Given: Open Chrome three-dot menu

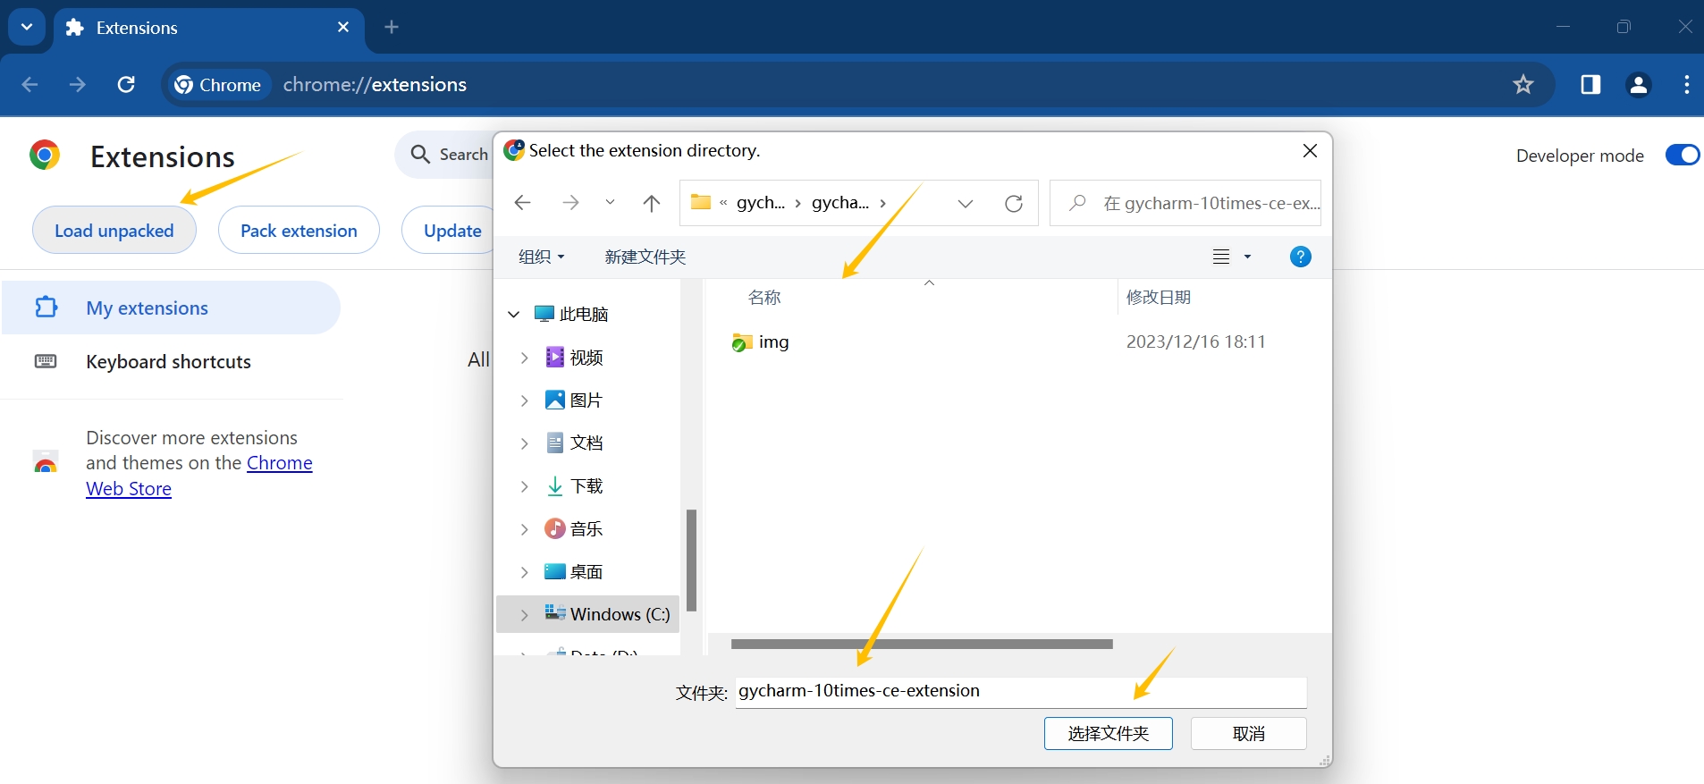Looking at the screenshot, I should [1686, 85].
